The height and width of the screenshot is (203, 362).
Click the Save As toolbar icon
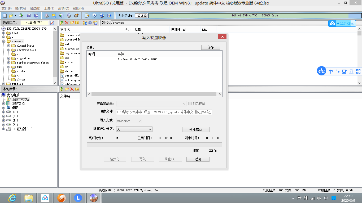[36, 15]
